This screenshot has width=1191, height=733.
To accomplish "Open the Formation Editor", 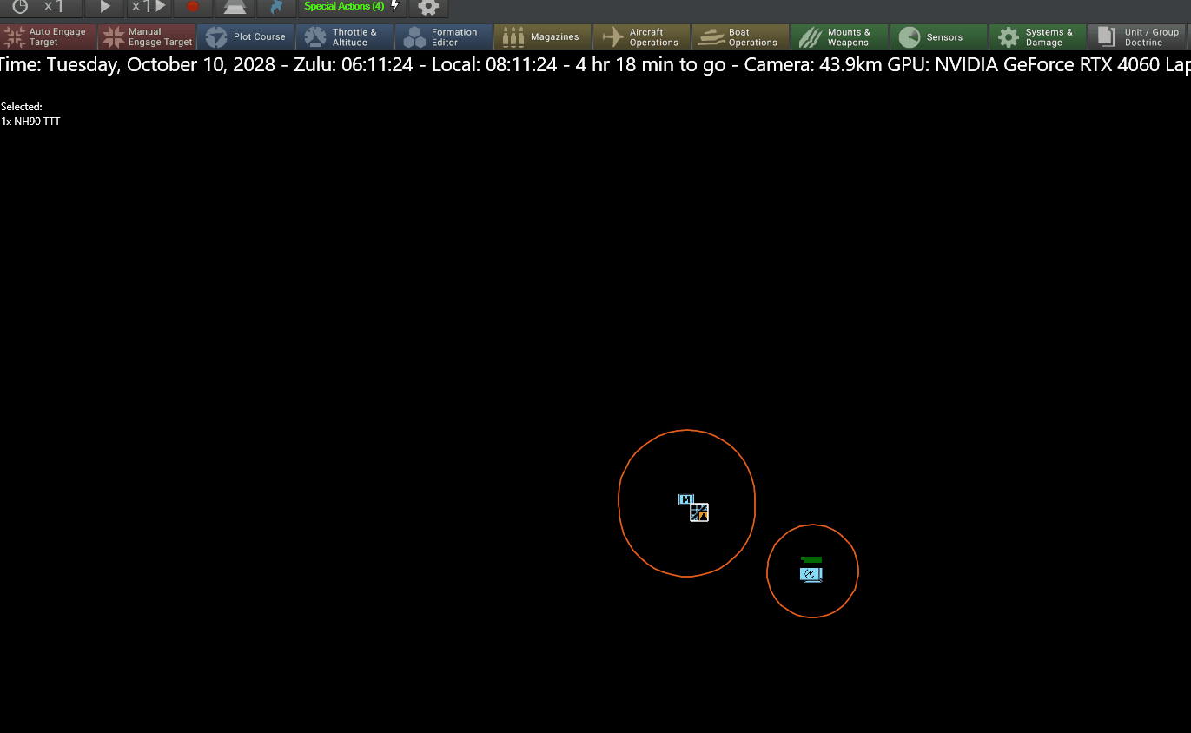I will point(444,36).
